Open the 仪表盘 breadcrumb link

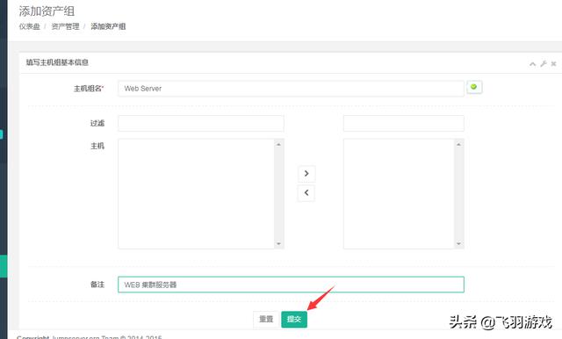point(29,26)
